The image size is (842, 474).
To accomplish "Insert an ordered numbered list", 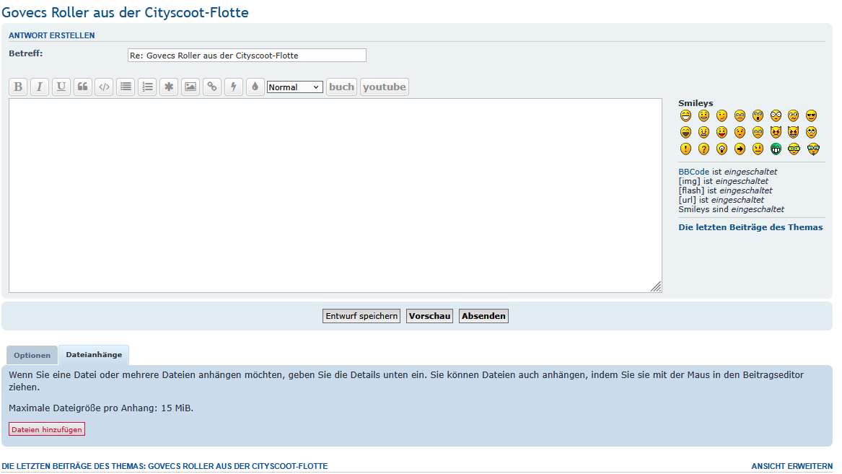I will [x=148, y=87].
